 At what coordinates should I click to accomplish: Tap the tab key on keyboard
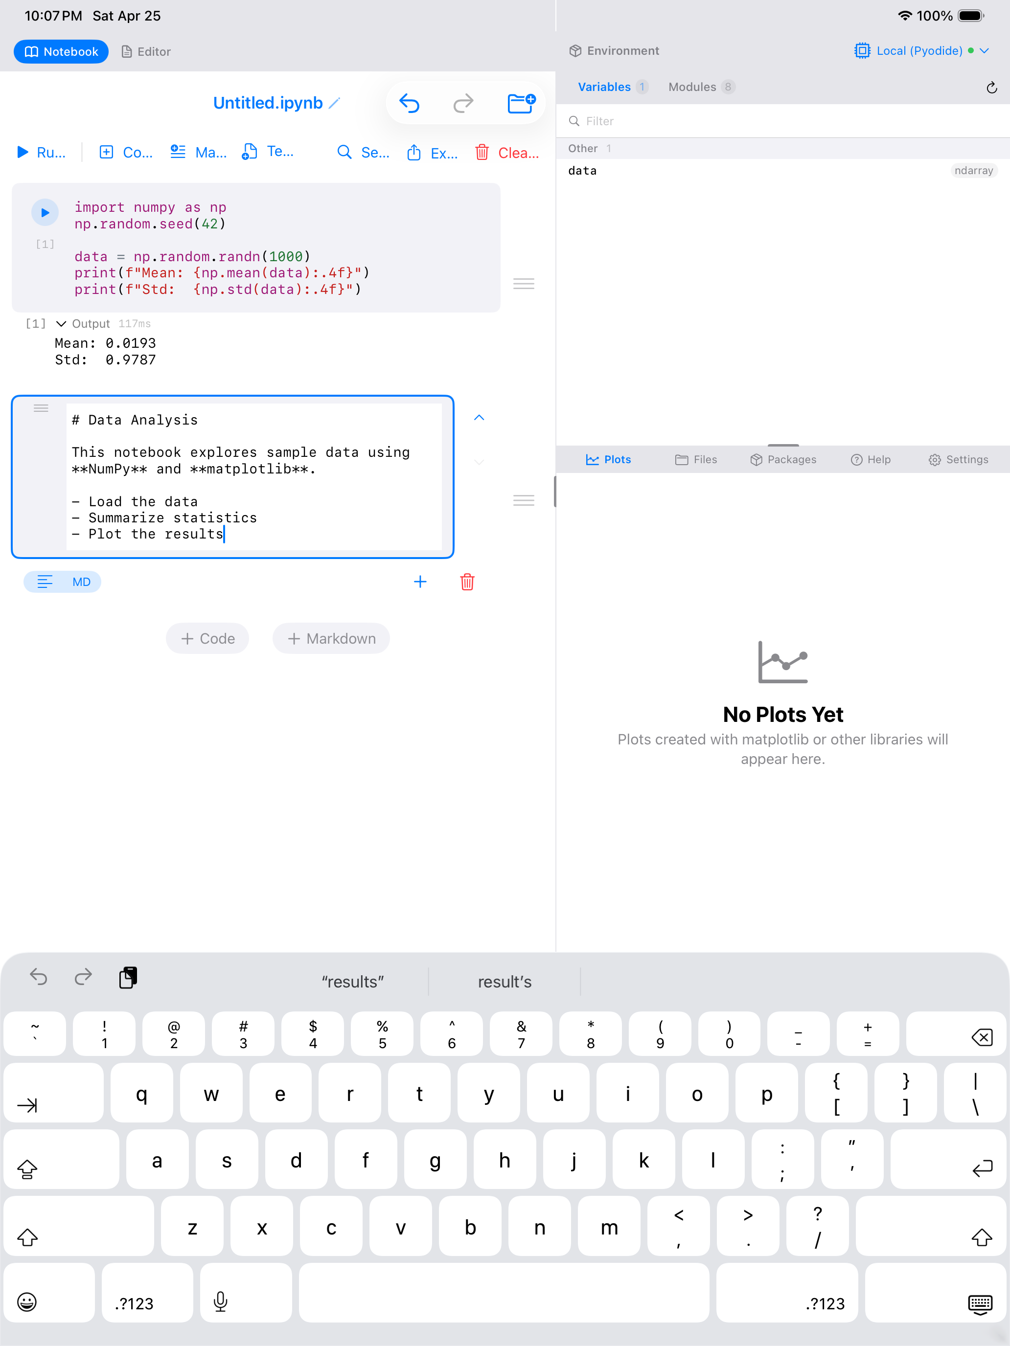53,1093
